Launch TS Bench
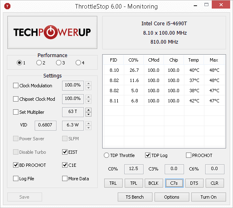 (135, 197)
